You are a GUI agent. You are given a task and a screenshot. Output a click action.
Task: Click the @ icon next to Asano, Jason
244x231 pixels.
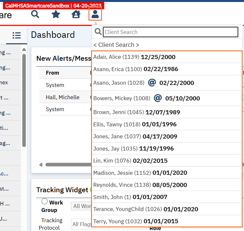click(x=152, y=83)
